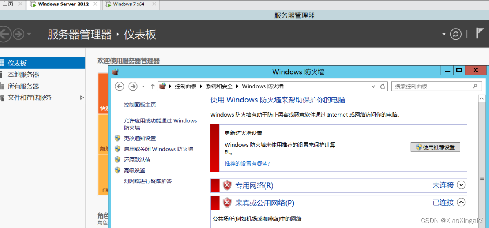Click red shield icon beside 来宾或公用网络

click(x=227, y=203)
